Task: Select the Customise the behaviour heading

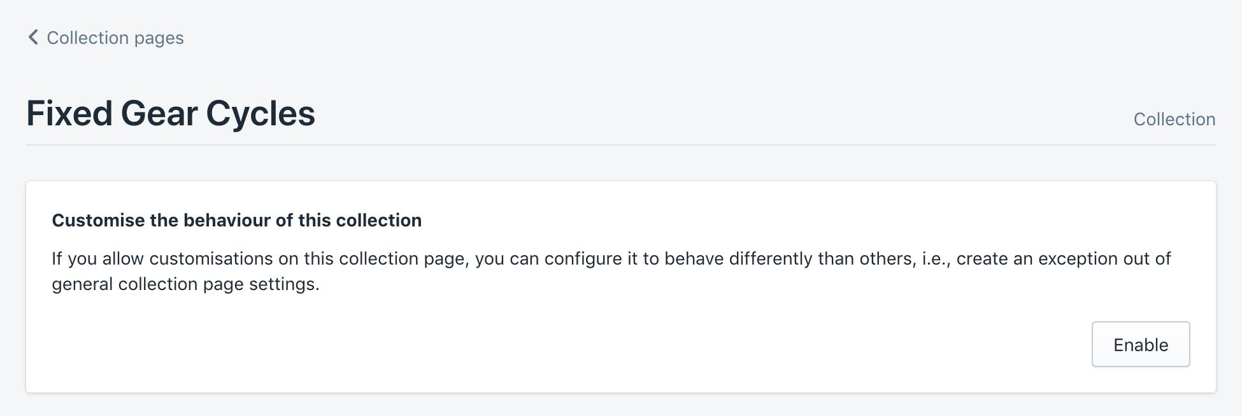Action: [236, 220]
